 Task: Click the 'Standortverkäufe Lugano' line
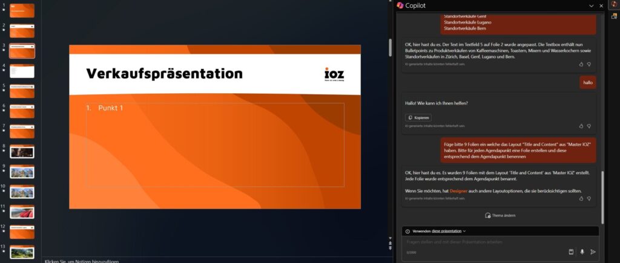pos(468,22)
